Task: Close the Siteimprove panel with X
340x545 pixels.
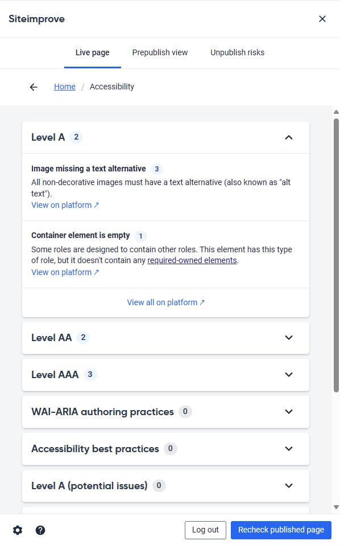Action: (x=322, y=19)
